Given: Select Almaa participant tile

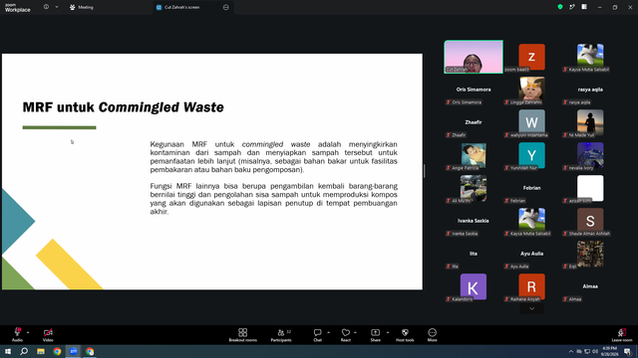Looking at the screenshot, I should click(x=590, y=286).
